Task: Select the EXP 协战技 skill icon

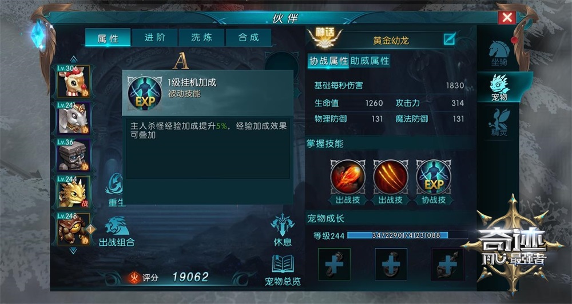Action: click(434, 177)
